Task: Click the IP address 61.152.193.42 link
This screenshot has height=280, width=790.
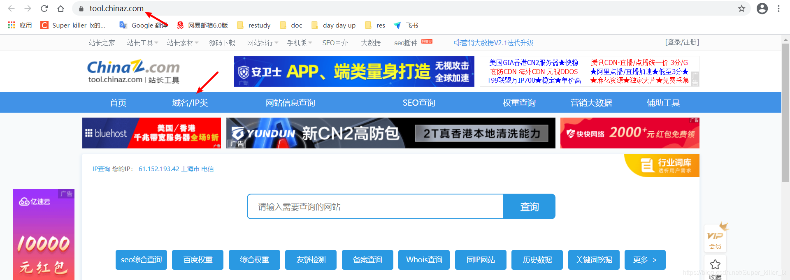Action: (159, 169)
